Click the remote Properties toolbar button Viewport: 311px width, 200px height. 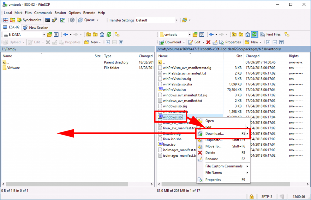pos(230,42)
